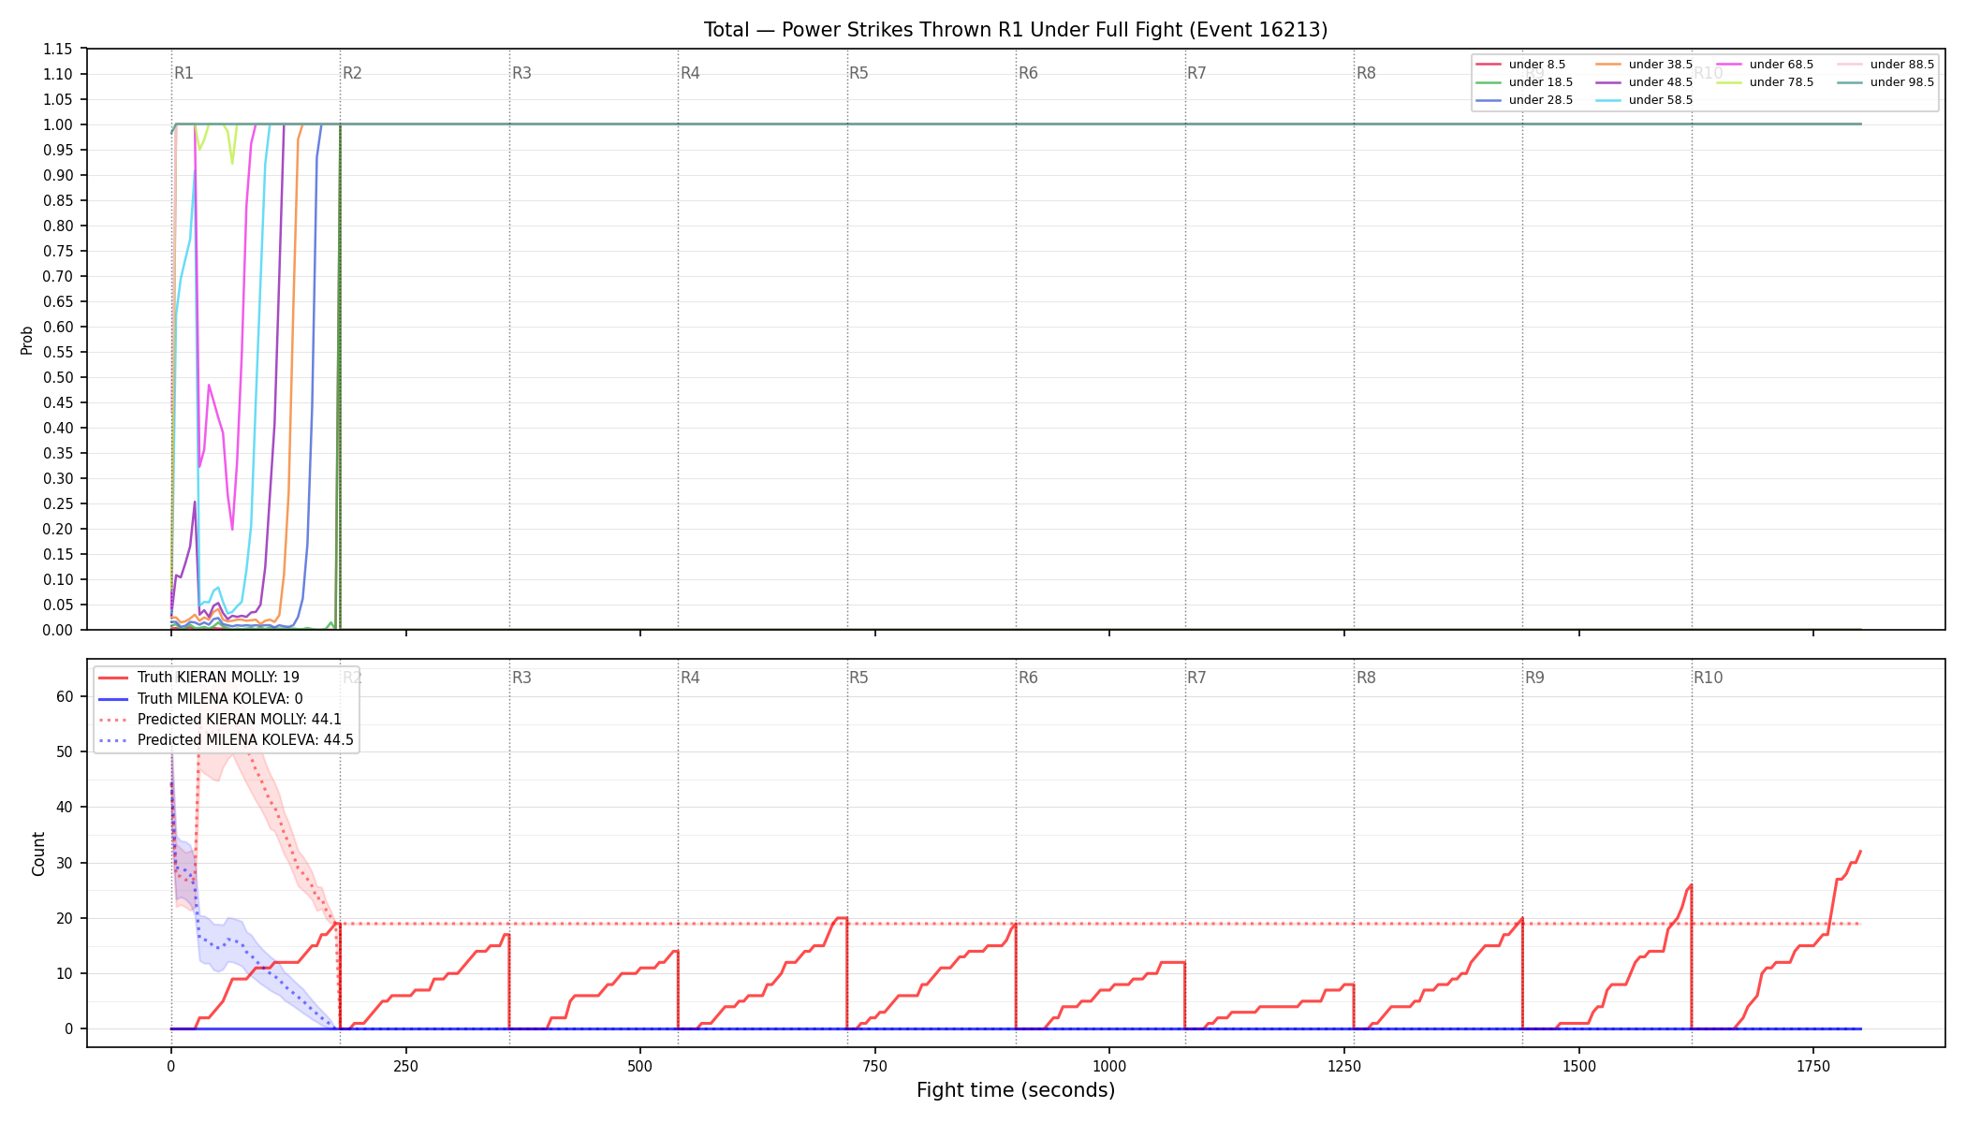Click the 60 tick on the Count axis
Screen dimensions: 1966x1123
click(65, 696)
